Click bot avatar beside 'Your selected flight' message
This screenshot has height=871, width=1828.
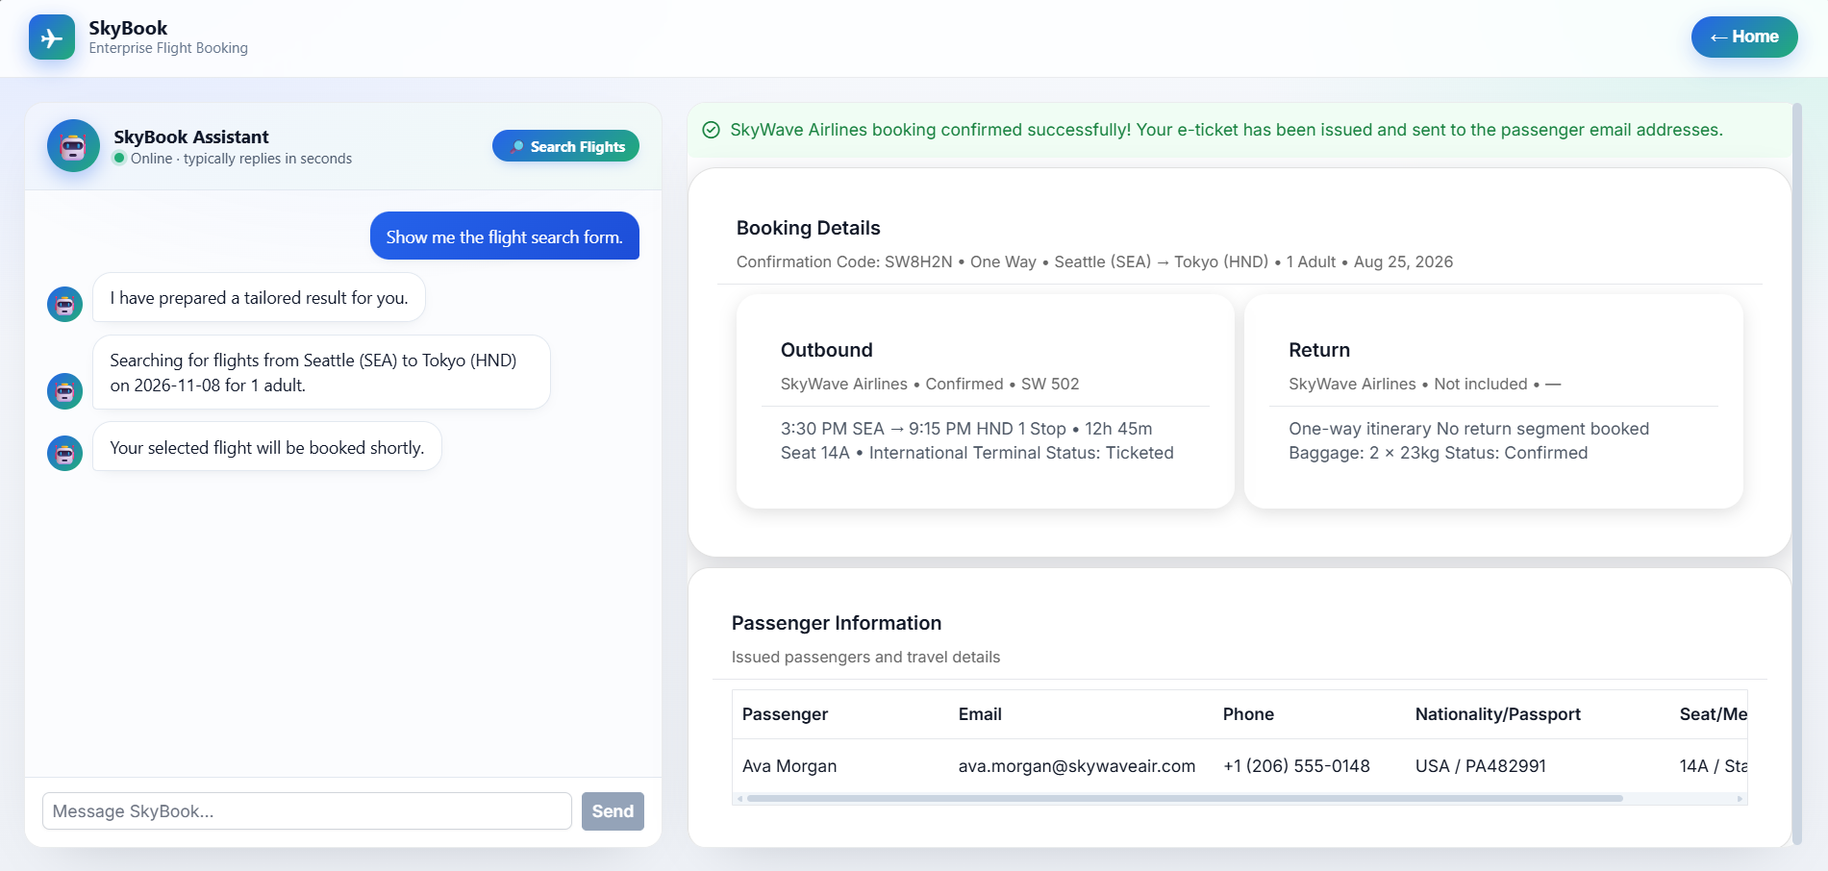coord(64,453)
